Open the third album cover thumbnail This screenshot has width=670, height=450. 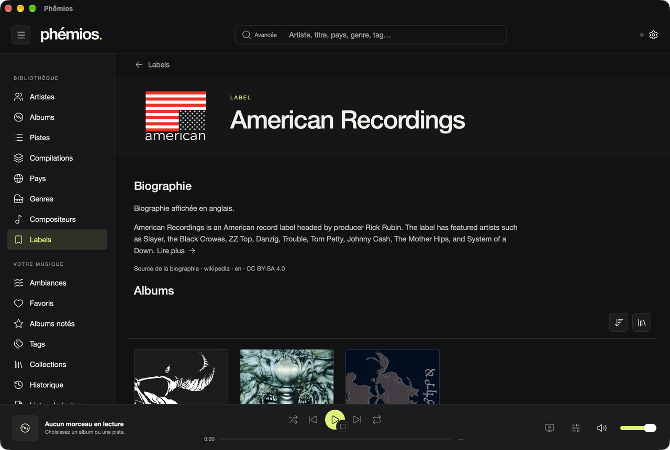click(393, 377)
